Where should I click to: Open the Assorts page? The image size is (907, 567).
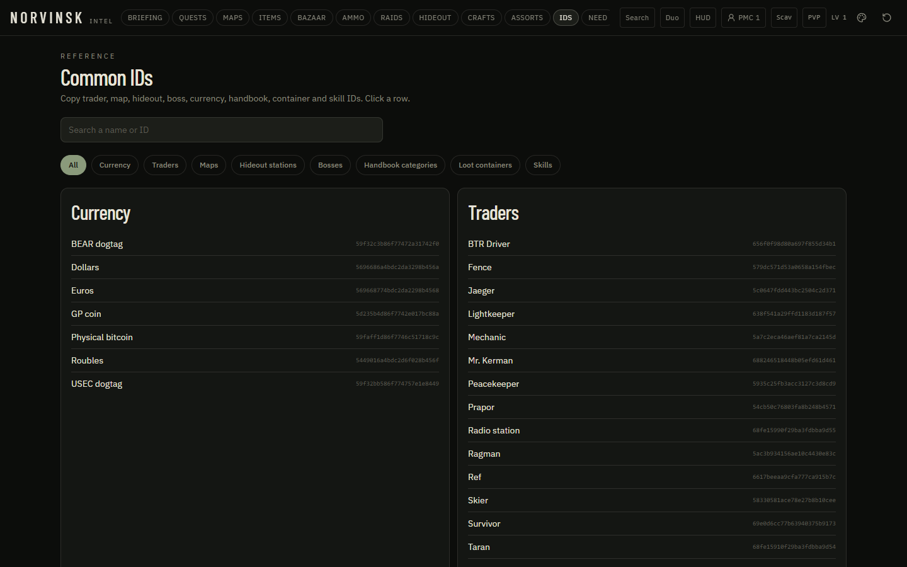pyautogui.click(x=527, y=18)
